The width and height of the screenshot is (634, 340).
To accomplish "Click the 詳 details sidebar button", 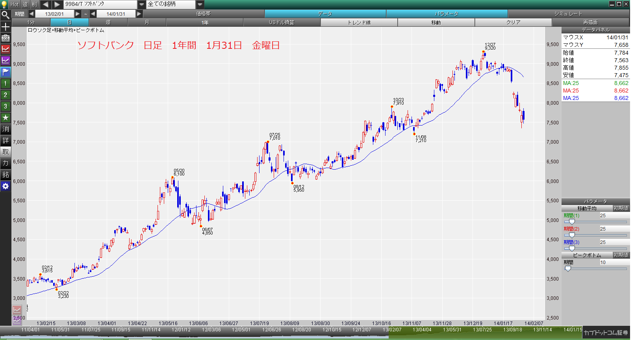I will click(6, 140).
